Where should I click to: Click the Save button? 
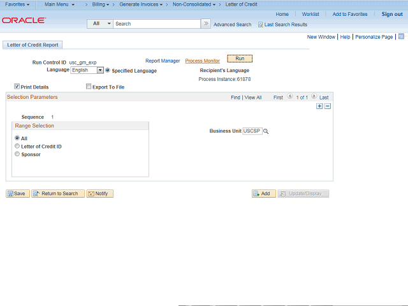coord(18,194)
